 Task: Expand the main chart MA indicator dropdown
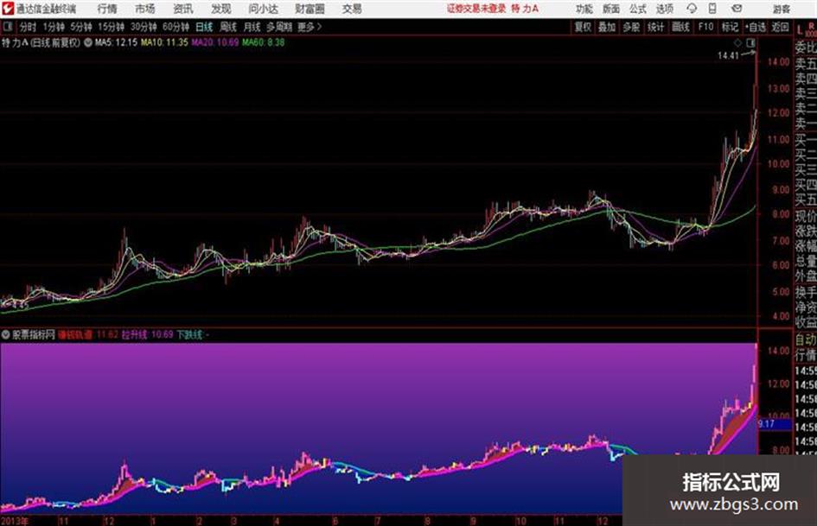(x=88, y=42)
